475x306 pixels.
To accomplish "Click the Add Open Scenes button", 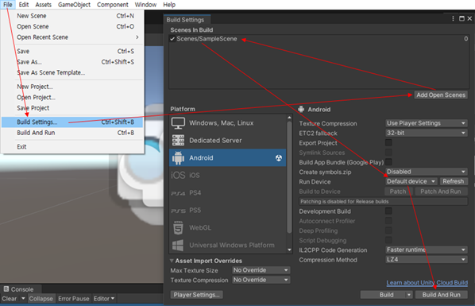I will [x=441, y=95].
